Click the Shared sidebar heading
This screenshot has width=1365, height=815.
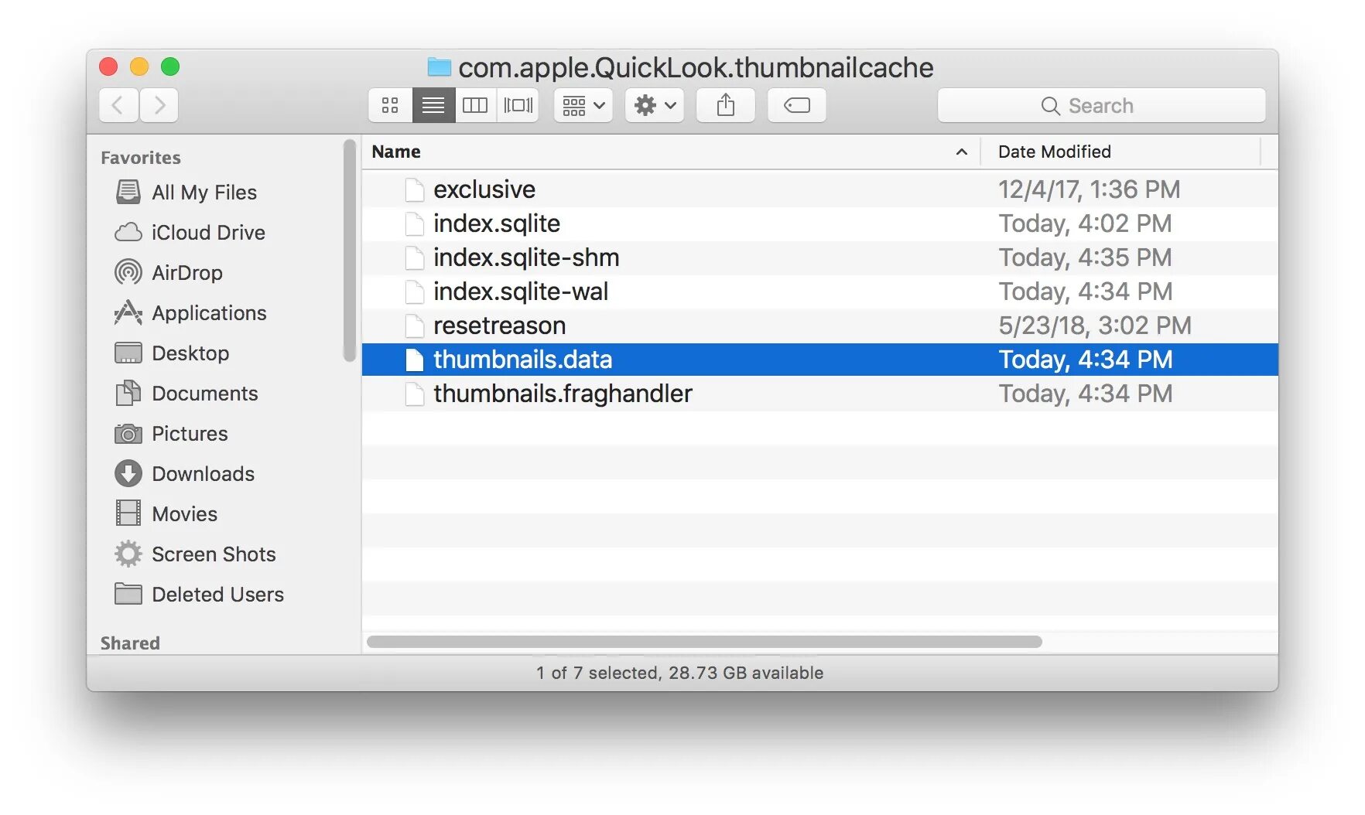pos(130,643)
